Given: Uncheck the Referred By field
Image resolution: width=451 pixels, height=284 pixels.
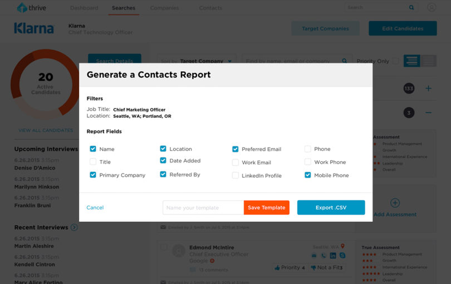Looking at the screenshot, I should coord(163,174).
